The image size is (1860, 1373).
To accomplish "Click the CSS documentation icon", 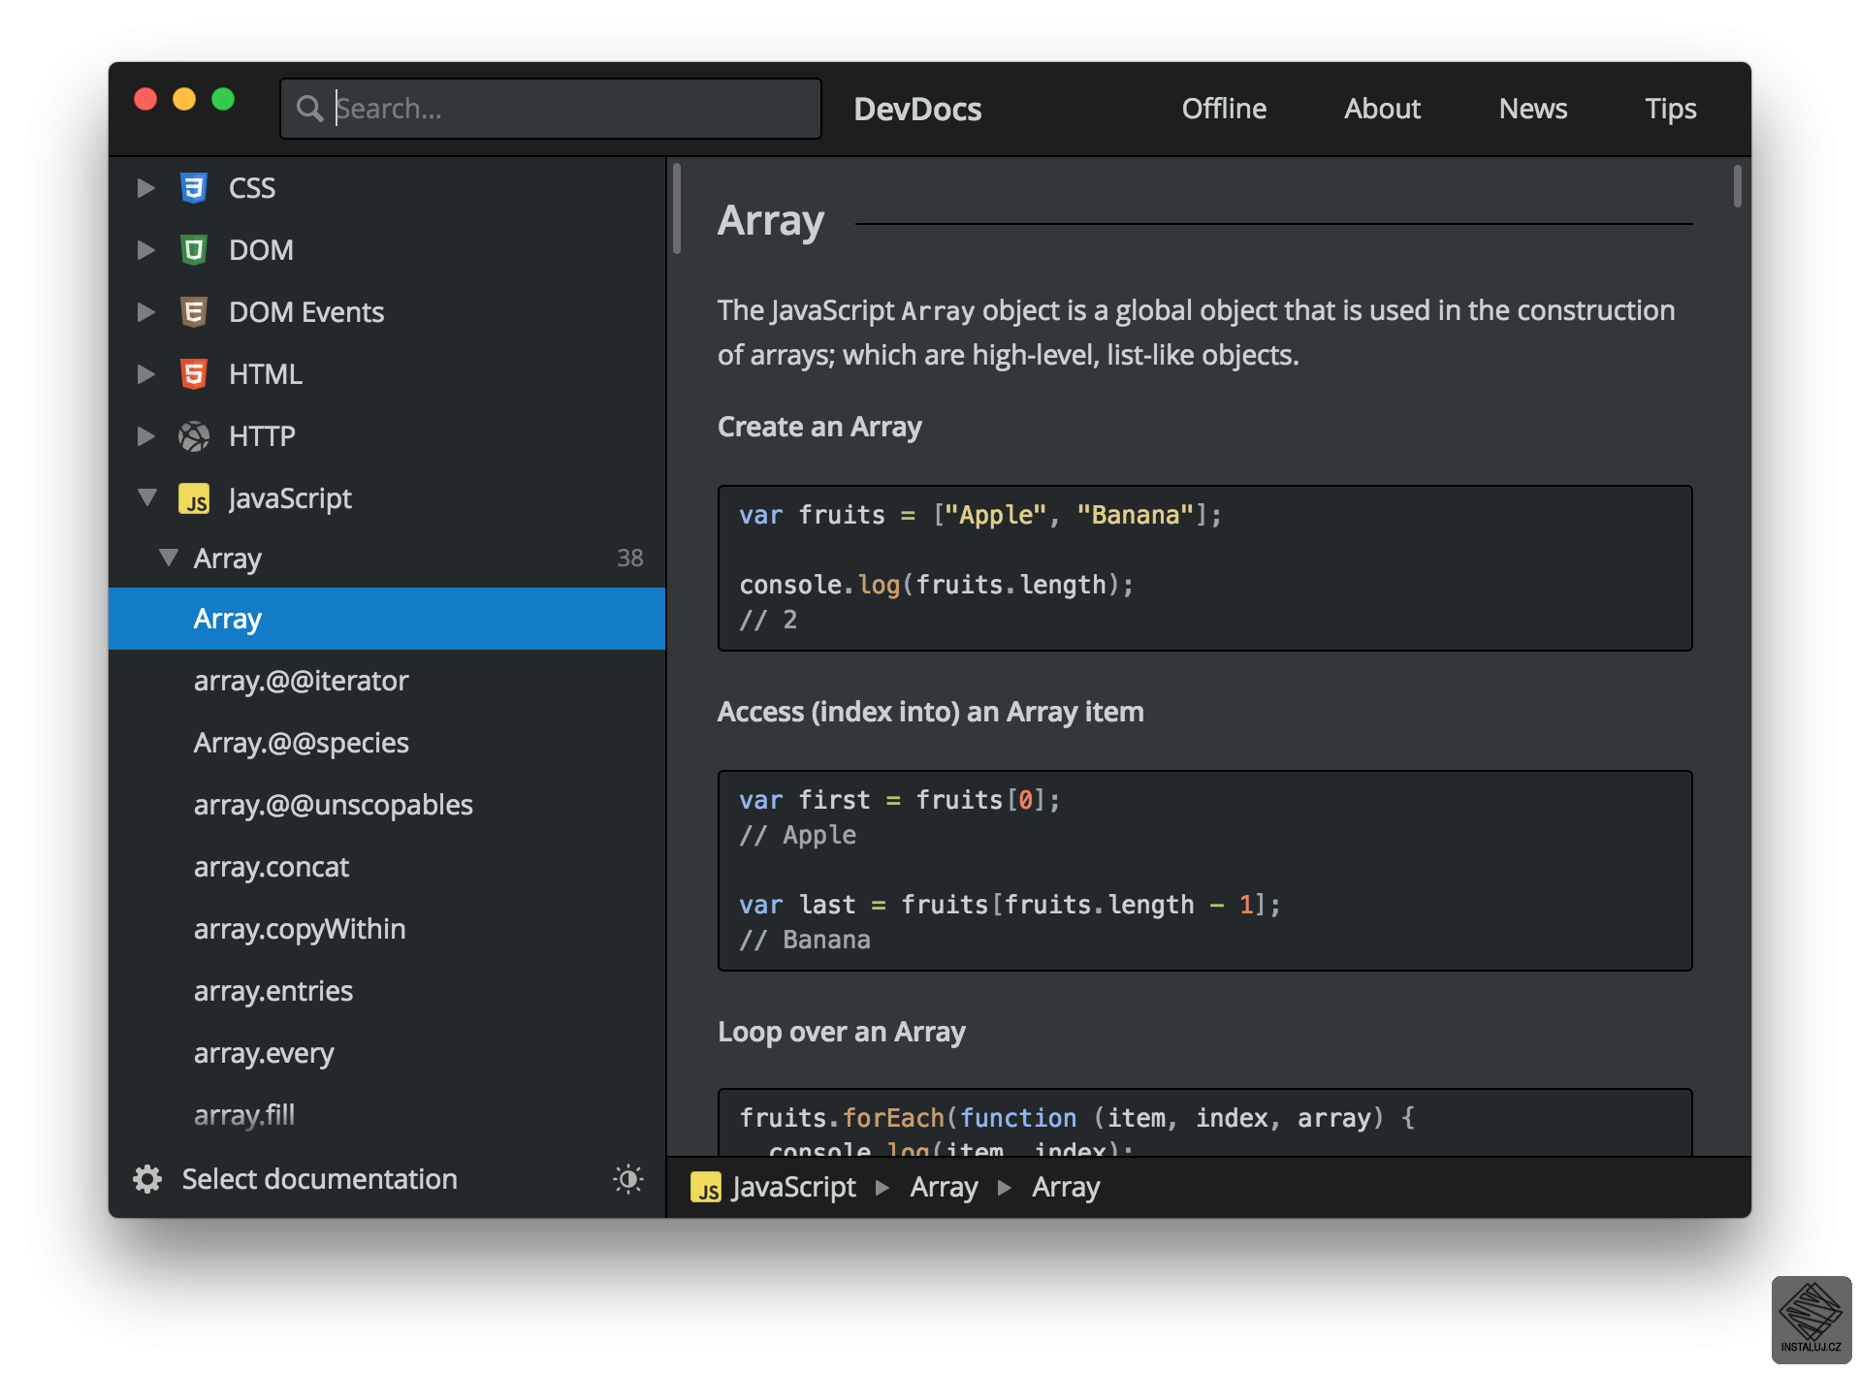I will coord(194,187).
